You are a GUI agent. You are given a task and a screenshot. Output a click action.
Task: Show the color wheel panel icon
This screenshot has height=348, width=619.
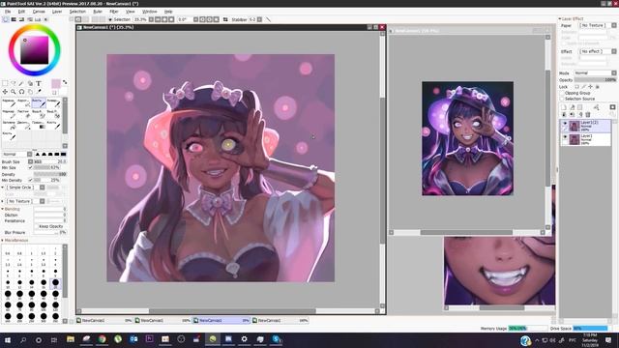coord(6,19)
